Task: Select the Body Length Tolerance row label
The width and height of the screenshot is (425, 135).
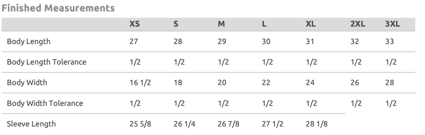Action: click(46, 62)
